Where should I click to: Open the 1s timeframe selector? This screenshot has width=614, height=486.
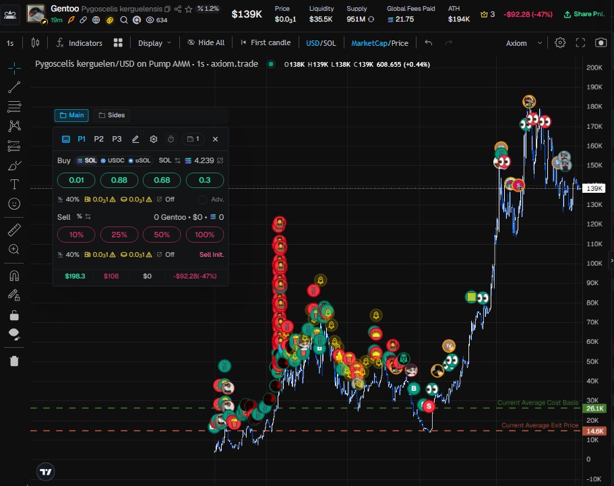(10, 43)
